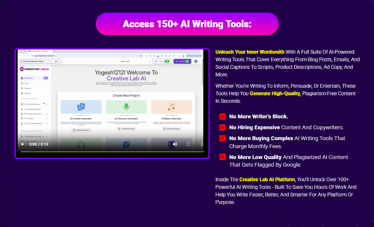374x227 pixels.
Task: Click the highlighted "Unleash Your Inner Wordsmith" text
Action: [250, 52]
